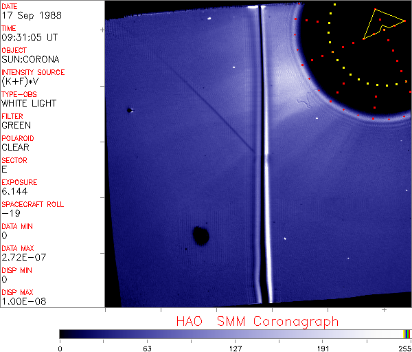Click the (K+F)*V intensity source value
Image resolution: width=412 pixels, height=352 pixels.
22,81
